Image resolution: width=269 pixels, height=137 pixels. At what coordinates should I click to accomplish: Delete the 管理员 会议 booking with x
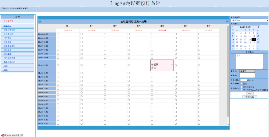coord(172,65)
